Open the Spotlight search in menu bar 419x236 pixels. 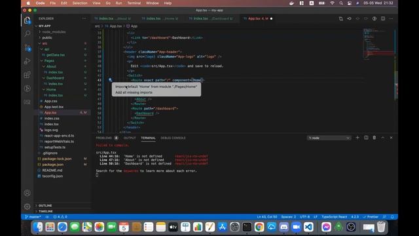[x=341, y=3]
